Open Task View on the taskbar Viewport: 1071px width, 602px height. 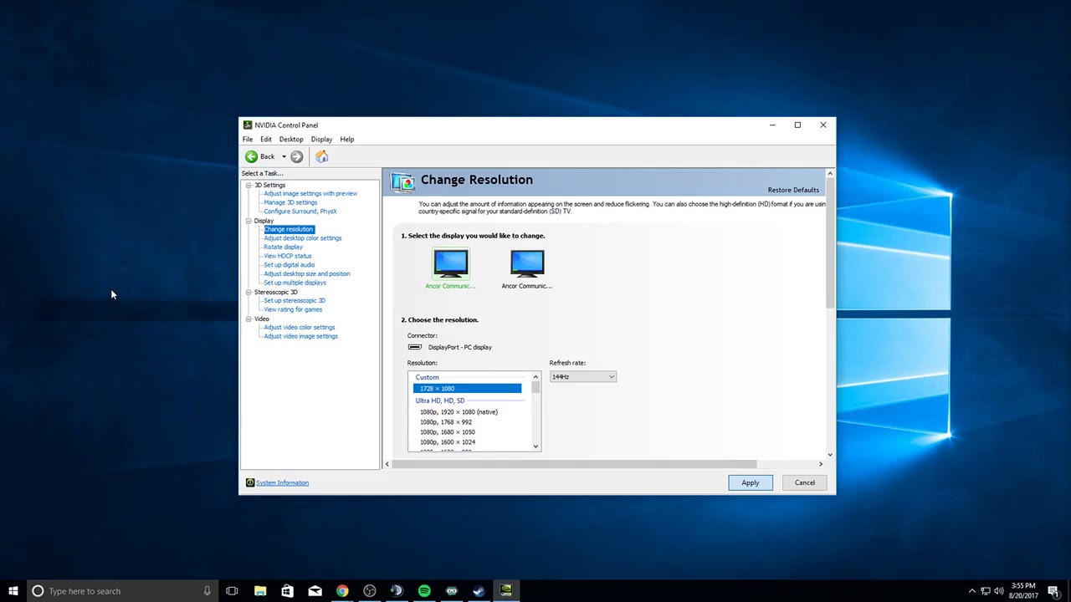pos(232,591)
